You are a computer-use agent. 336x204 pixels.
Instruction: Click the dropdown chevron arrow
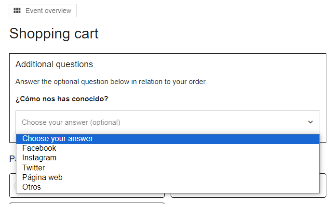click(310, 122)
